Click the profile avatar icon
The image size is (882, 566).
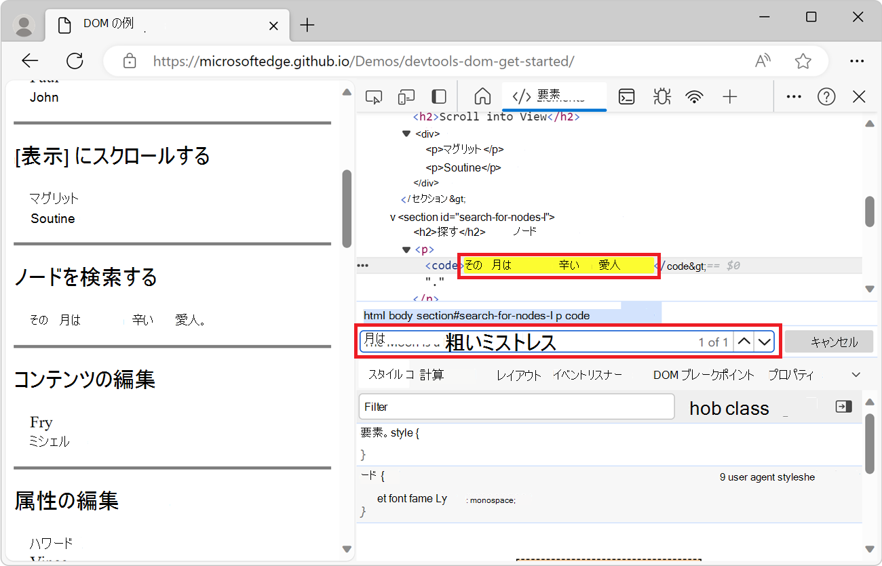point(24,26)
